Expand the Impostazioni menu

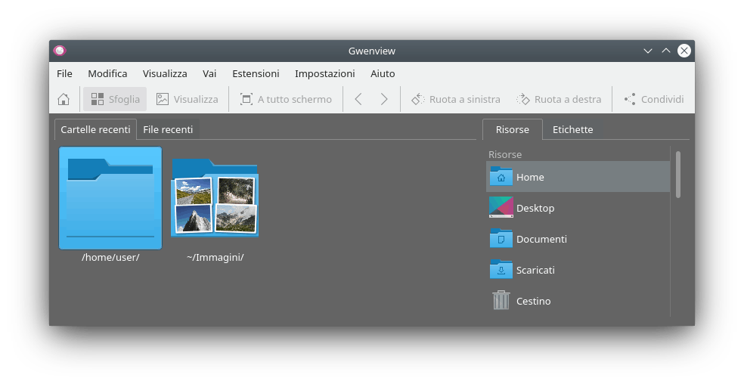click(x=324, y=73)
